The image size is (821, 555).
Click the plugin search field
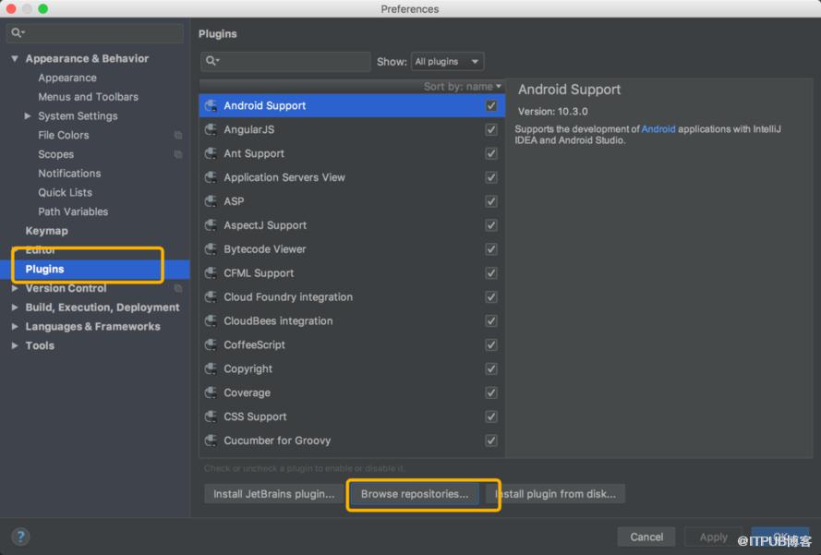285,62
